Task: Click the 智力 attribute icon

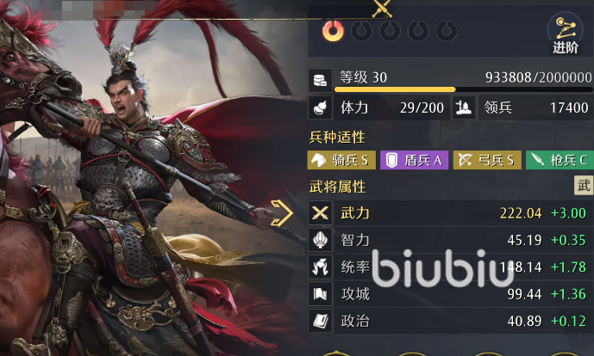Action: (320, 240)
